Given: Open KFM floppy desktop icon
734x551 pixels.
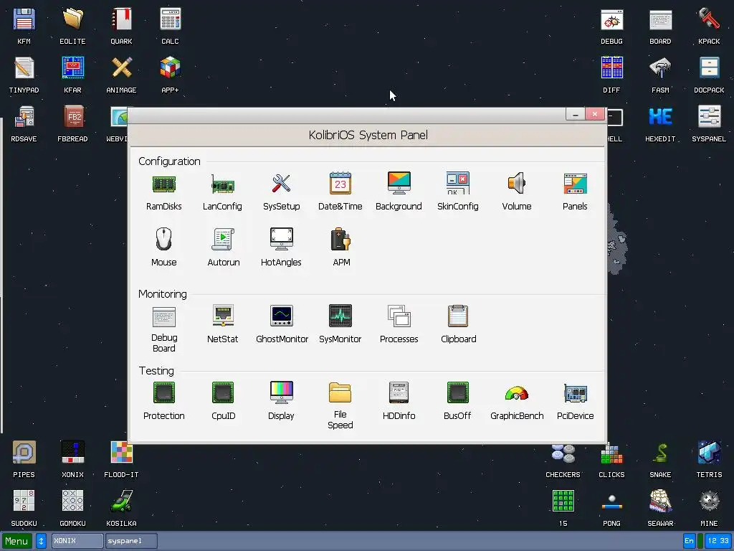Looking at the screenshot, I should click(x=24, y=19).
